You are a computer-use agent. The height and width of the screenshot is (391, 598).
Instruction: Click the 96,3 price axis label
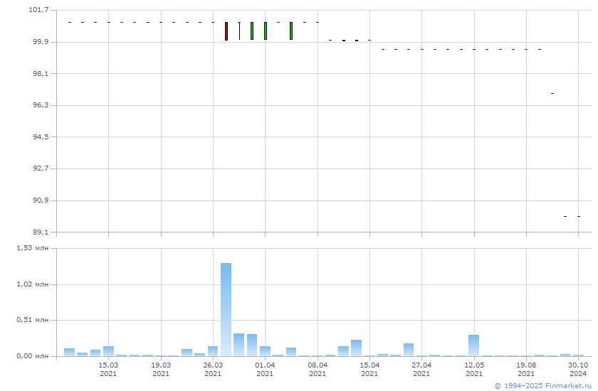tap(41, 105)
